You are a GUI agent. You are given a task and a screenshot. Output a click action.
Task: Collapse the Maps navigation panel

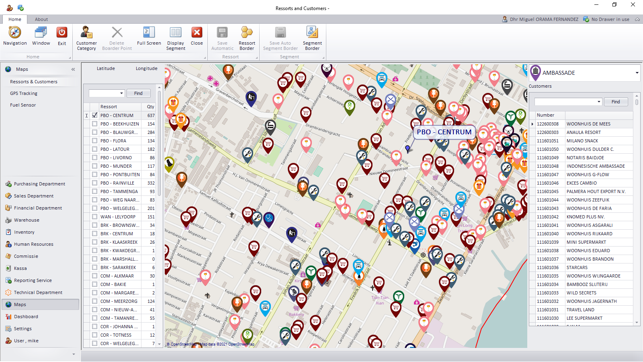[x=73, y=69]
